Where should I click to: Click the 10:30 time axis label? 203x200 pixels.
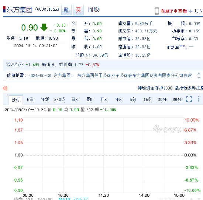point(63,195)
